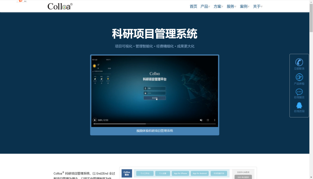Click the 产品体验 pointing hand icon
The height and width of the screenshot is (179, 313).
click(x=299, y=77)
